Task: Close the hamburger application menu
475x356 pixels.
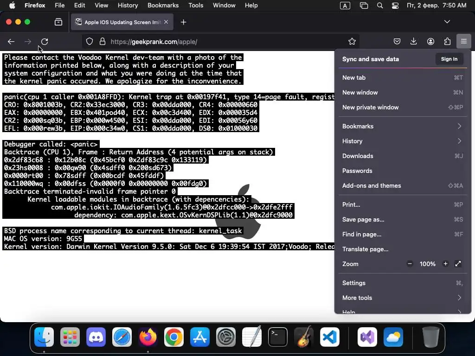Action: (463, 41)
